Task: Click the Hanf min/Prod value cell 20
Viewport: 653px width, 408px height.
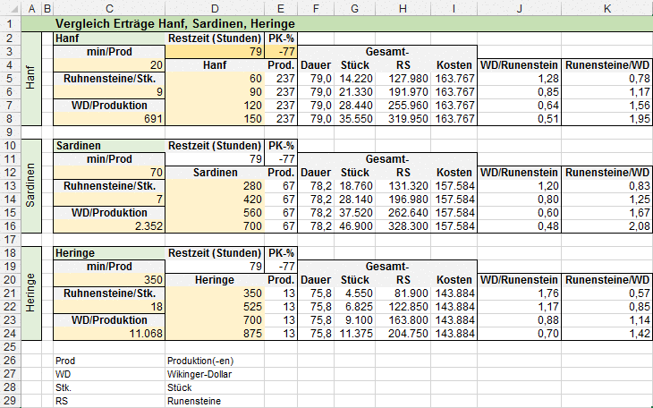Action: pyautogui.click(x=109, y=65)
